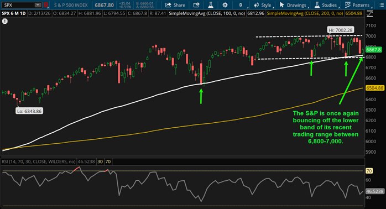Click the Hi: 7002.28 price bubble
The image size is (386, 209).
click(x=341, y=30)
